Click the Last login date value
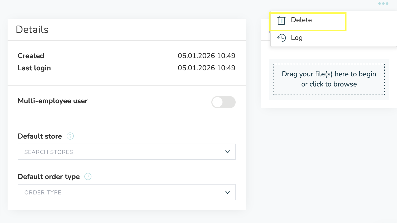This screenshot has height=223, width=397. (x=206, y=68)
